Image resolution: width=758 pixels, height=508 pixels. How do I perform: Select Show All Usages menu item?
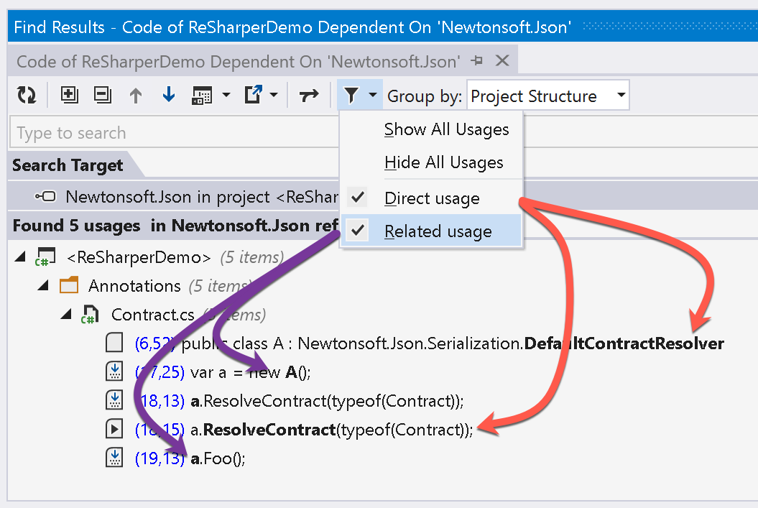(x=446, y=129)
